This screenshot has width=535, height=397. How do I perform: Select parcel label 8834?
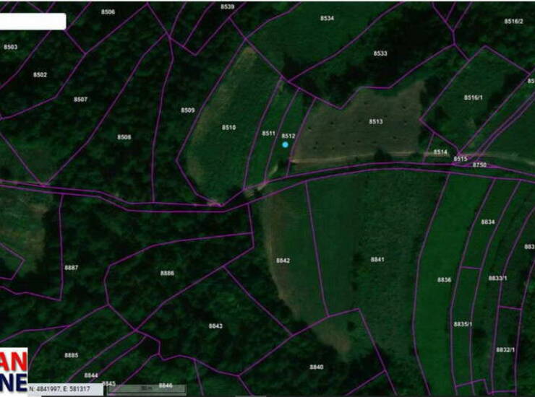click(488, 222)
